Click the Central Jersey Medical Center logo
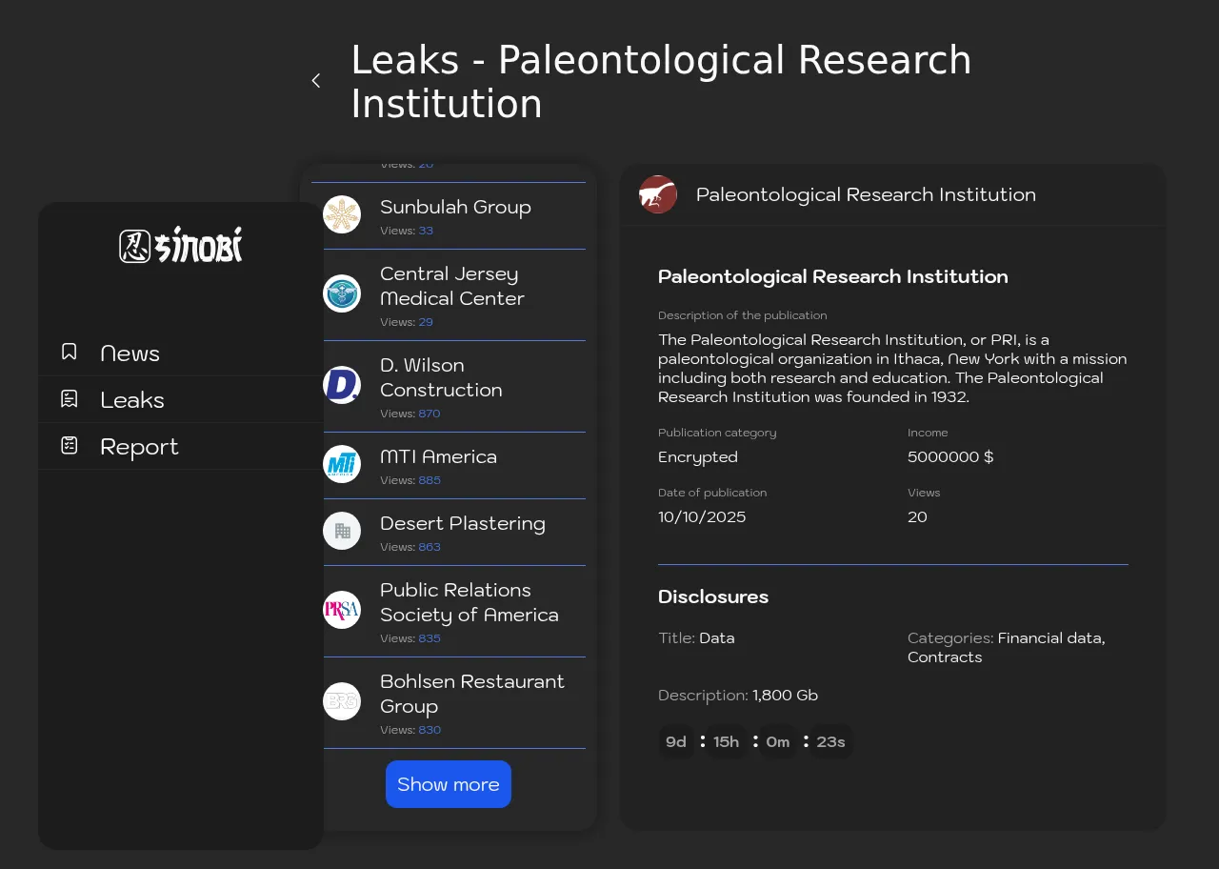 point(342,293)
